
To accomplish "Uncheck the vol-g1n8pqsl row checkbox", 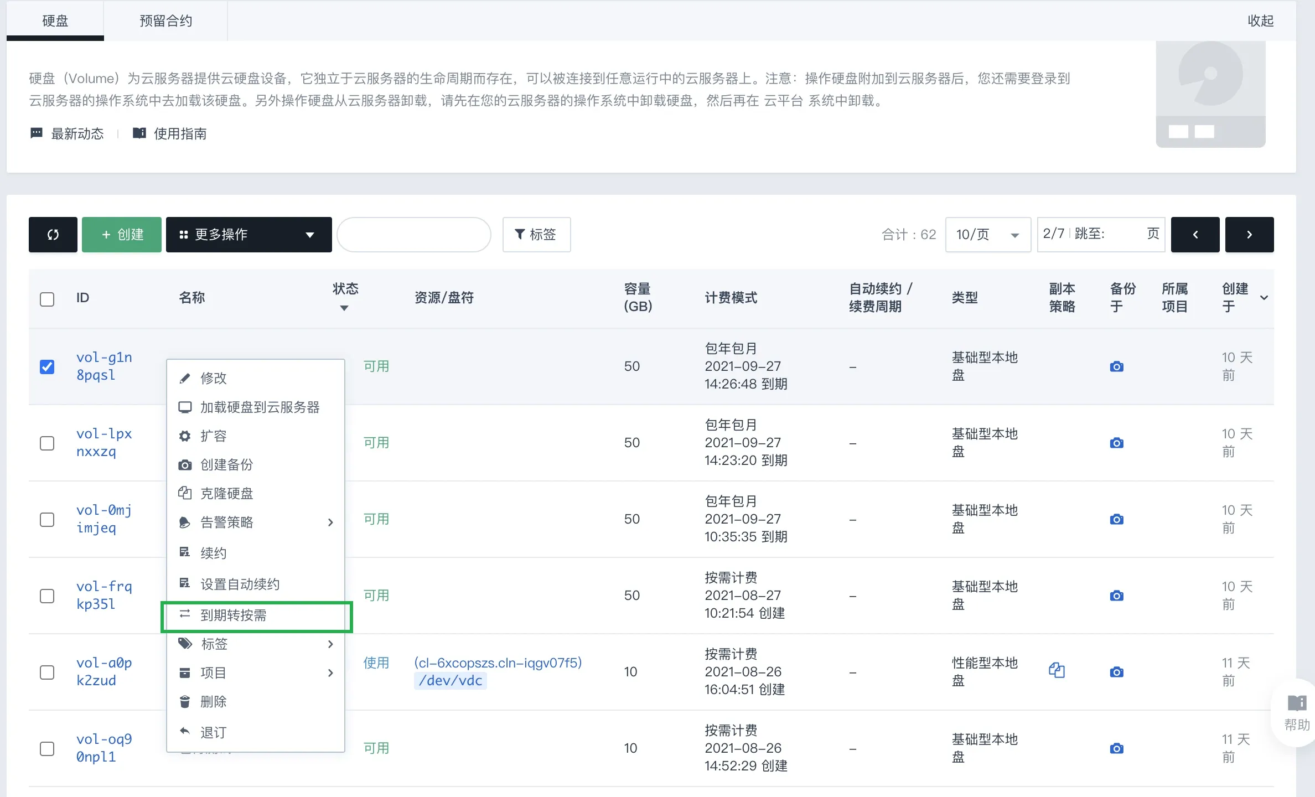I will (47, 367).
